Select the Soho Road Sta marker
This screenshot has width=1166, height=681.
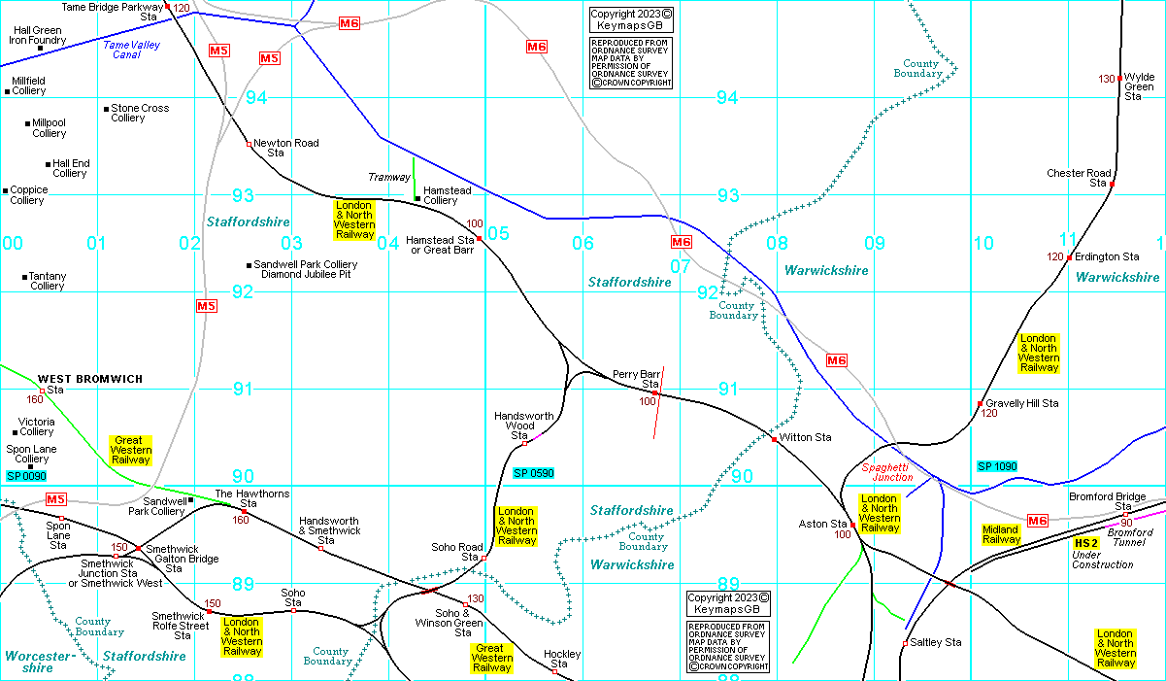(483, 558)
